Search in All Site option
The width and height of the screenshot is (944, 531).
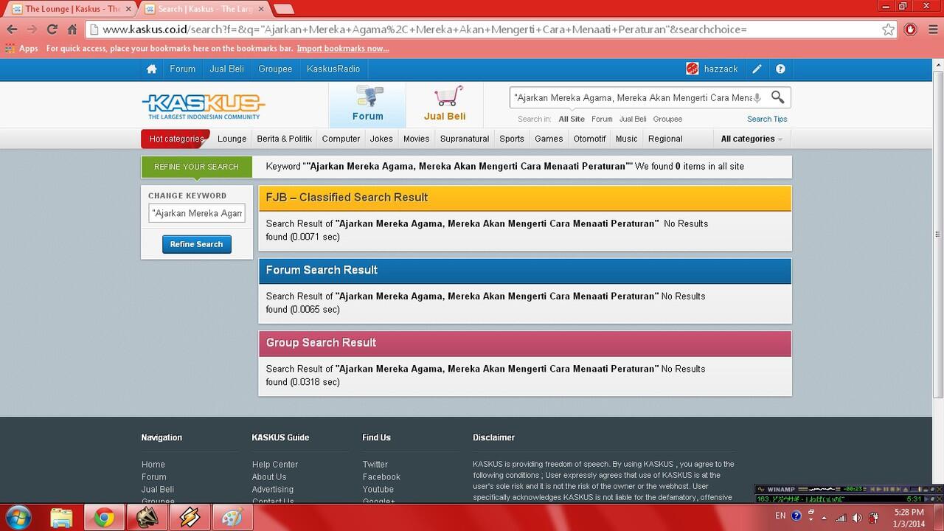572,119
